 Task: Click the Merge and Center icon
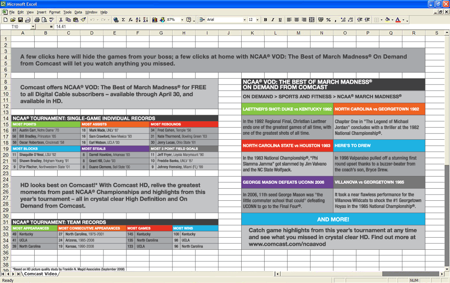(x=312, y=20)
